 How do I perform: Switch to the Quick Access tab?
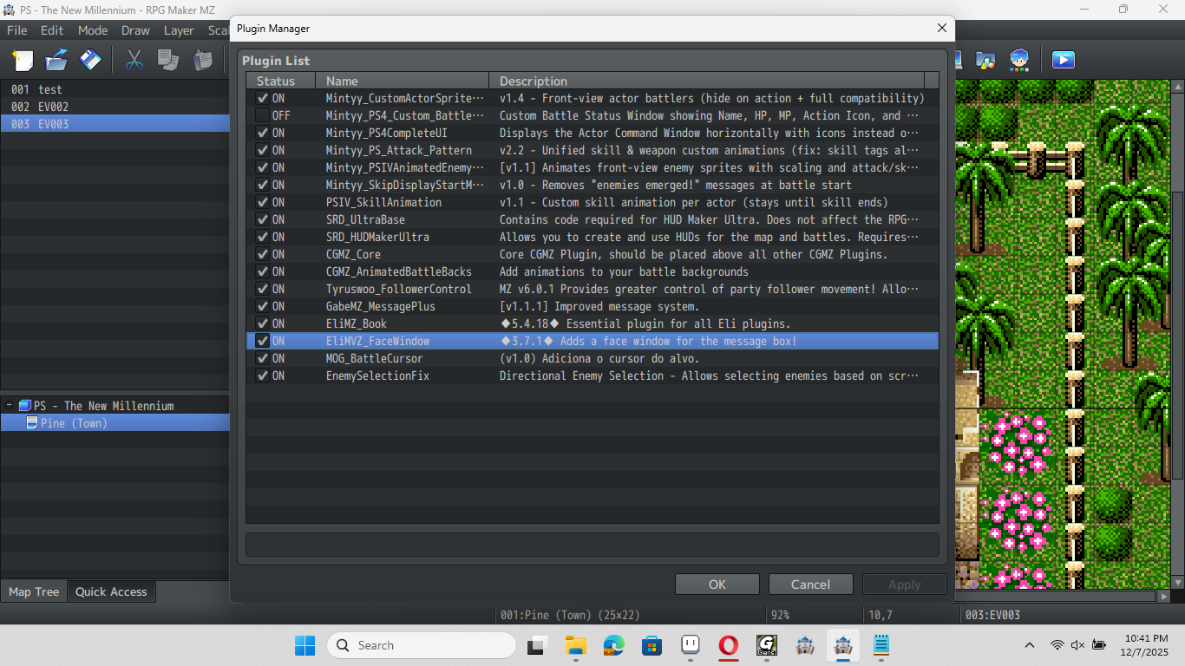click(x=111, y=591)
